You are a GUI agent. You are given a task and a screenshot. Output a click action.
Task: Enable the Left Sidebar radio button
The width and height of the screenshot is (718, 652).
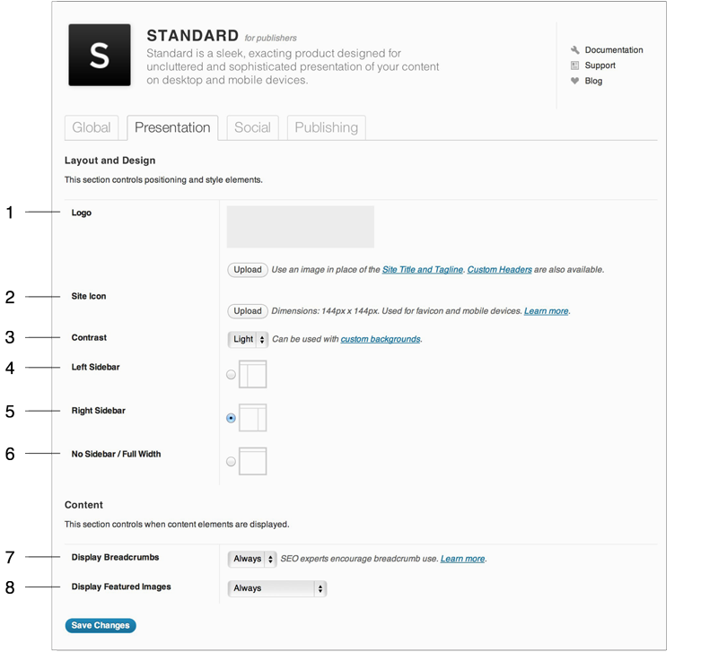click(231, 374)
